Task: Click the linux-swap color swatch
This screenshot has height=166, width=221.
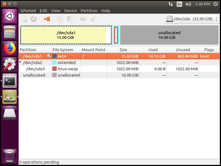Action: (x=54, y=69)
